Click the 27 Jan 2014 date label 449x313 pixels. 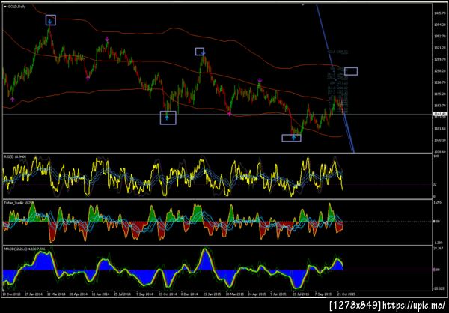click(x=33, y=294)
